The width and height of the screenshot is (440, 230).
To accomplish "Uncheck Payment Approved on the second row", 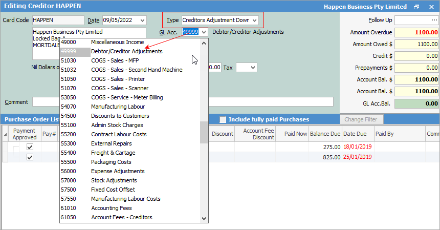I will click(30, 157).
